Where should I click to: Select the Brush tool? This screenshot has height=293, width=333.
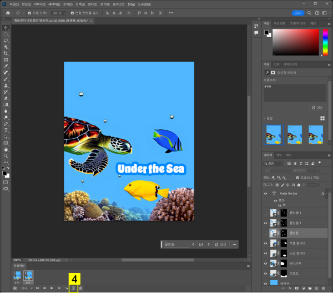click(x=6, y=79)
